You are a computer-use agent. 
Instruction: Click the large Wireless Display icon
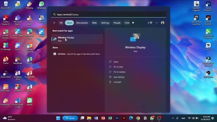135,38
